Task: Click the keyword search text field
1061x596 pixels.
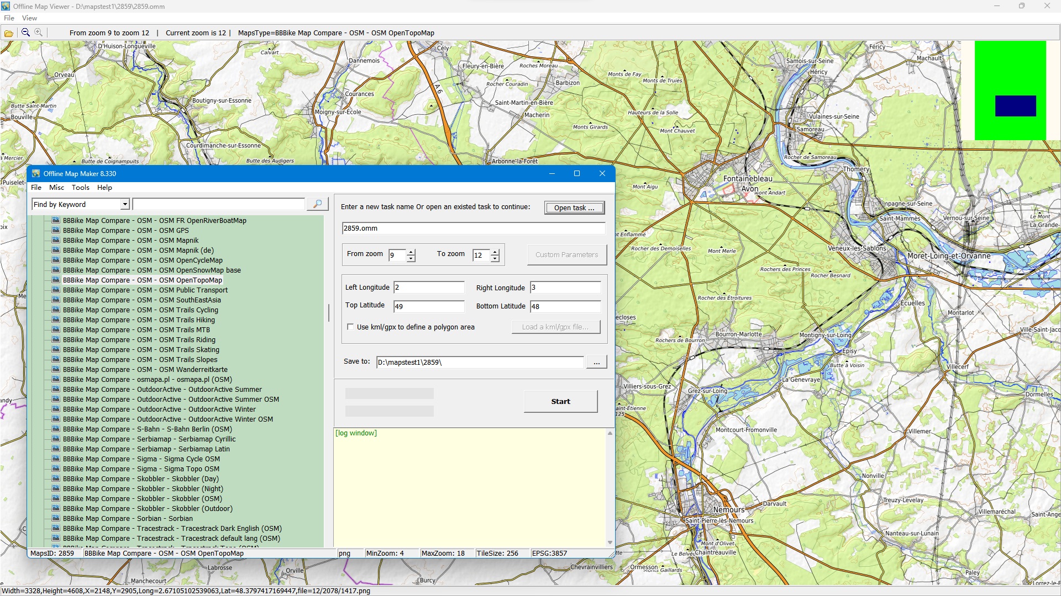Action: click(219, 204)
